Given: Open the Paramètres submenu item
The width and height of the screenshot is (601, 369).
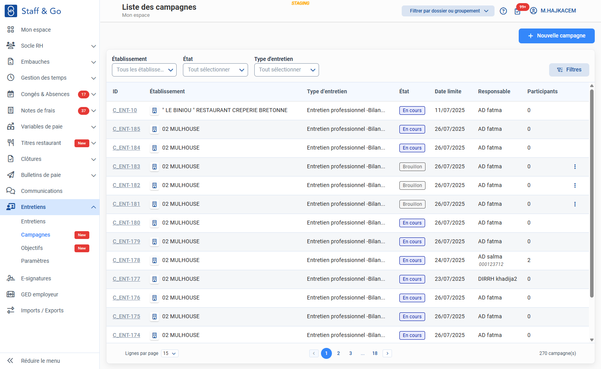Looking at the screenshot, I should (35, 261).
